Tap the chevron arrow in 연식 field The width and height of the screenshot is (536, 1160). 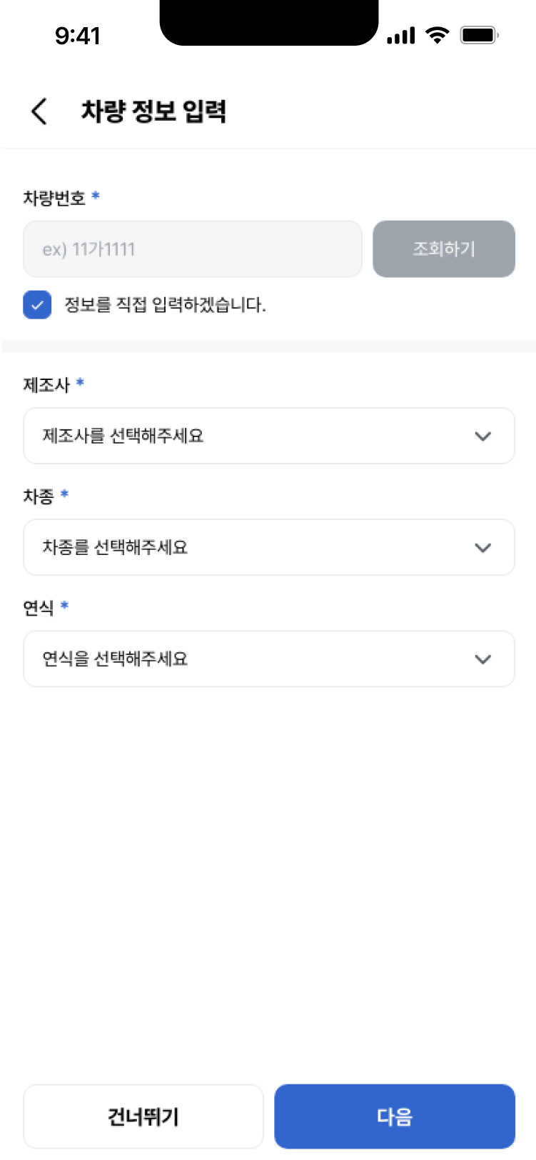pyautogui.click(x=483, y=659)
